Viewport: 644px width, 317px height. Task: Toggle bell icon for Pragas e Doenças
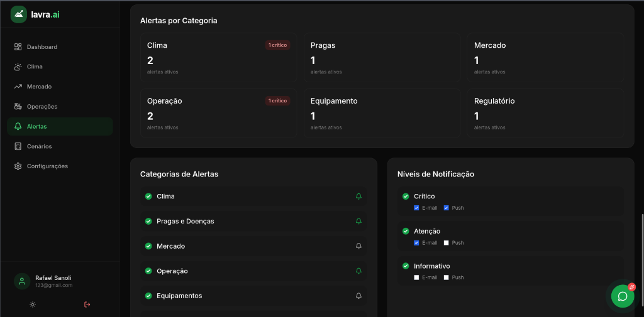[x=358, y=222]
